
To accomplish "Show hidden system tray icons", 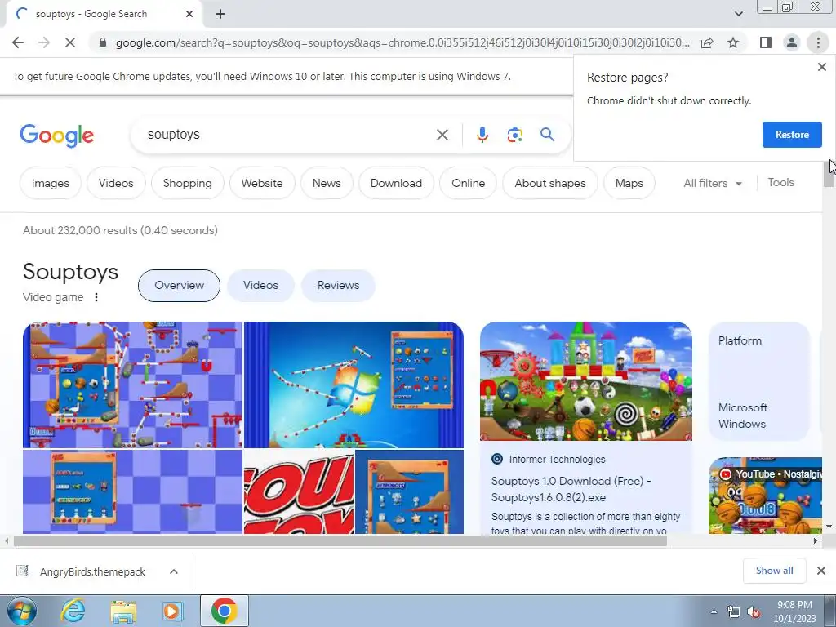I will pyautogui.click(x=714, y=612).
